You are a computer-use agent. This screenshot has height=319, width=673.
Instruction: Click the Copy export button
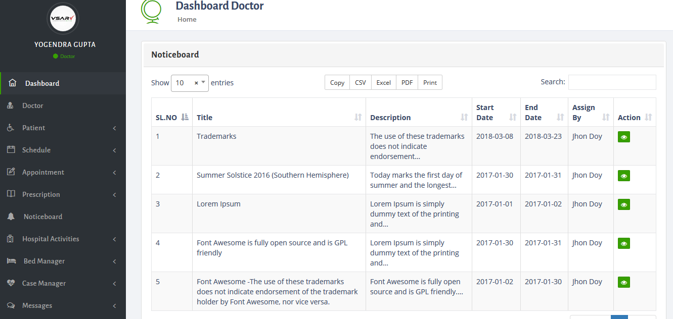point(337,82)
